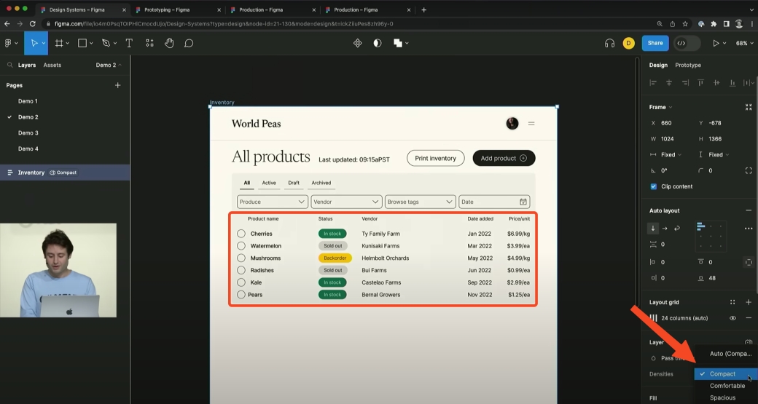Screen dimensions: 758x404
Task: Open the Resources tool
Action: [x=149, y=44]
